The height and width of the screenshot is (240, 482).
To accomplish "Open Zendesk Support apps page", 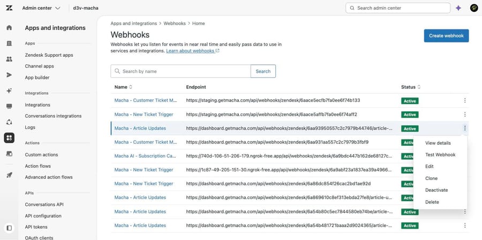I will [49, 55].
